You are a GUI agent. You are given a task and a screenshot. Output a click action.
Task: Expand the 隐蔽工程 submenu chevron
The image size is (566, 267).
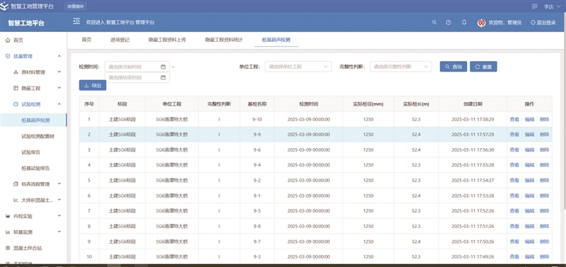coord(59,88)
